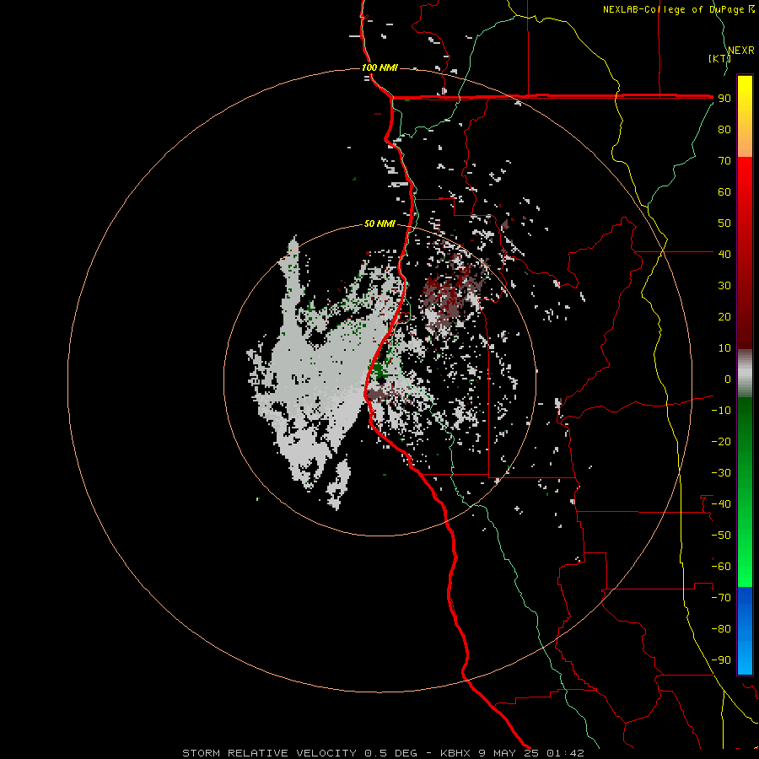Click the "NEXR" label above the scale
Viewport: 759px width, 759px height.
741,51
